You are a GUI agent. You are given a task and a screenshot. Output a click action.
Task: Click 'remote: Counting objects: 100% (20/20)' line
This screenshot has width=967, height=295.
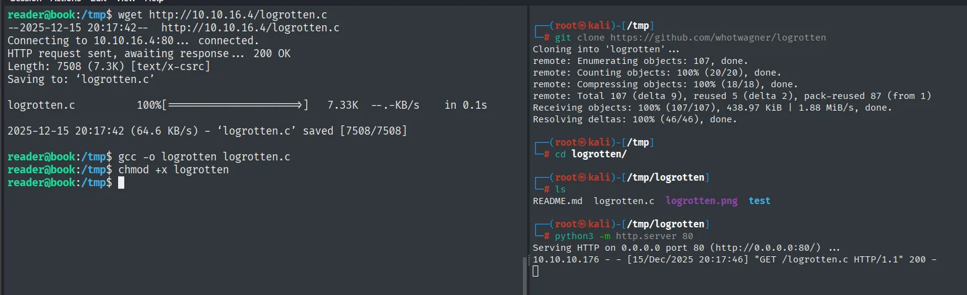658,73
